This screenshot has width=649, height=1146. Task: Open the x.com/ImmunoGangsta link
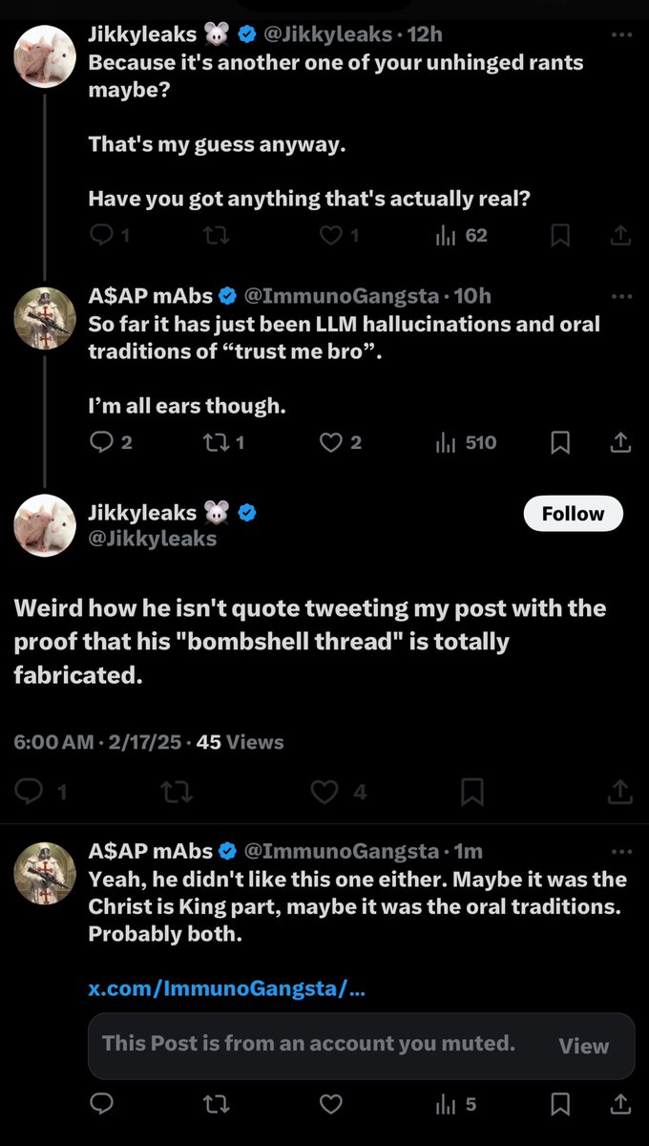click(226, 988)
